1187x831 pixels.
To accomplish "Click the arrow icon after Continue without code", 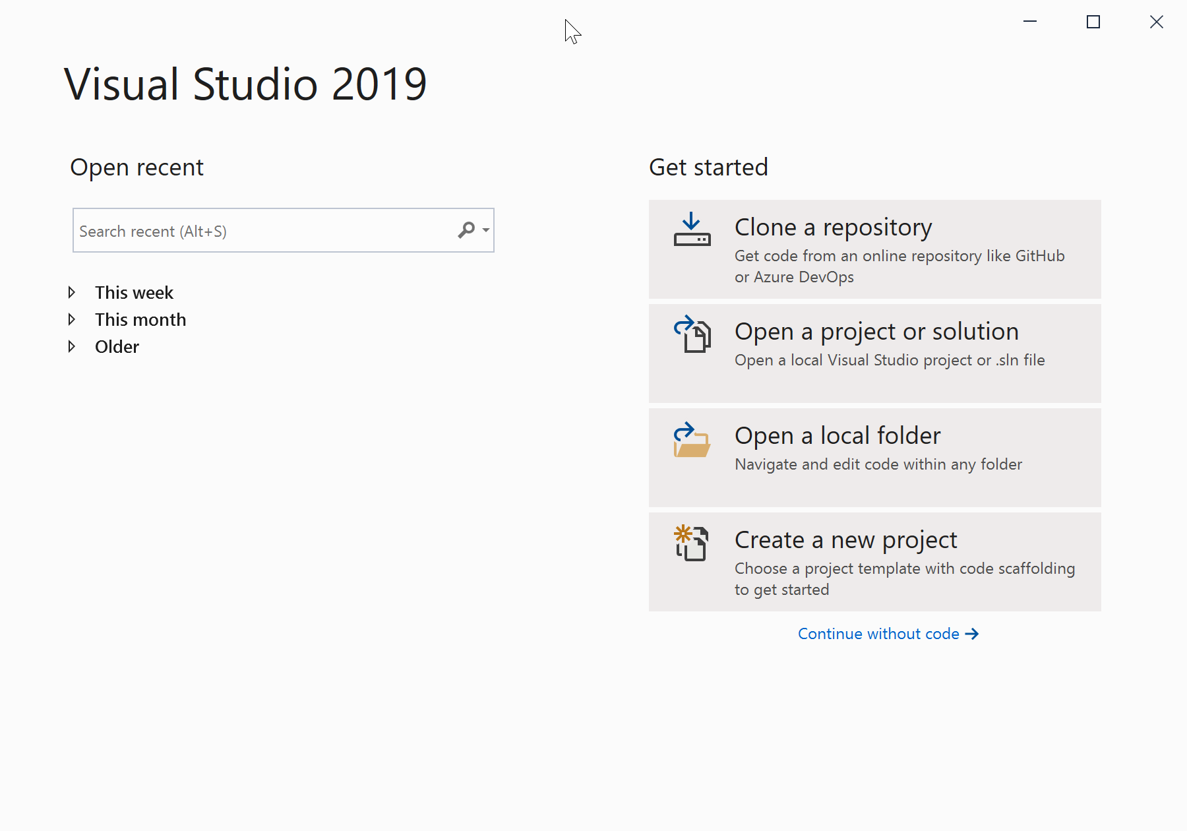I will click(x=972, y=634).
